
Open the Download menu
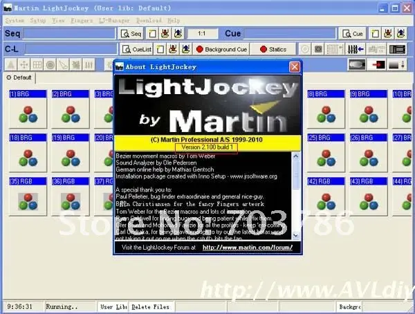[x=149, y=20]
